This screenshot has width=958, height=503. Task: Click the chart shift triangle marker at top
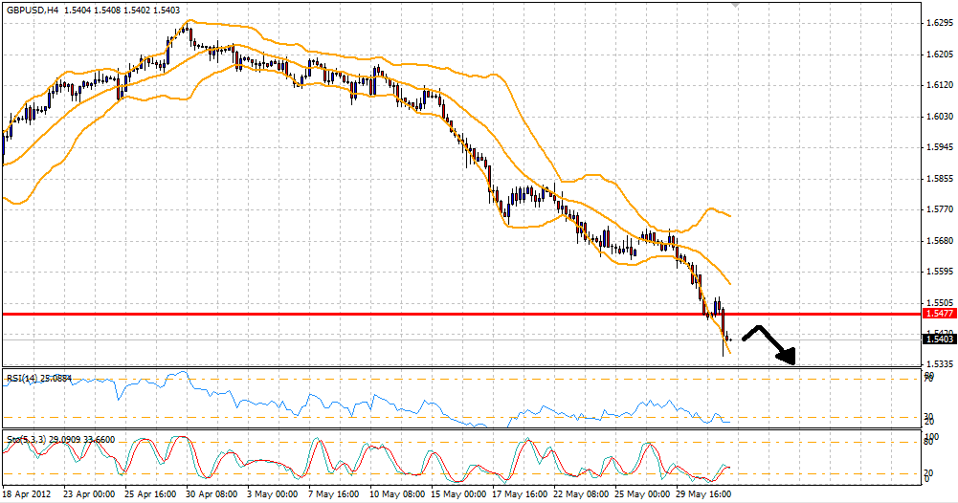735,4
